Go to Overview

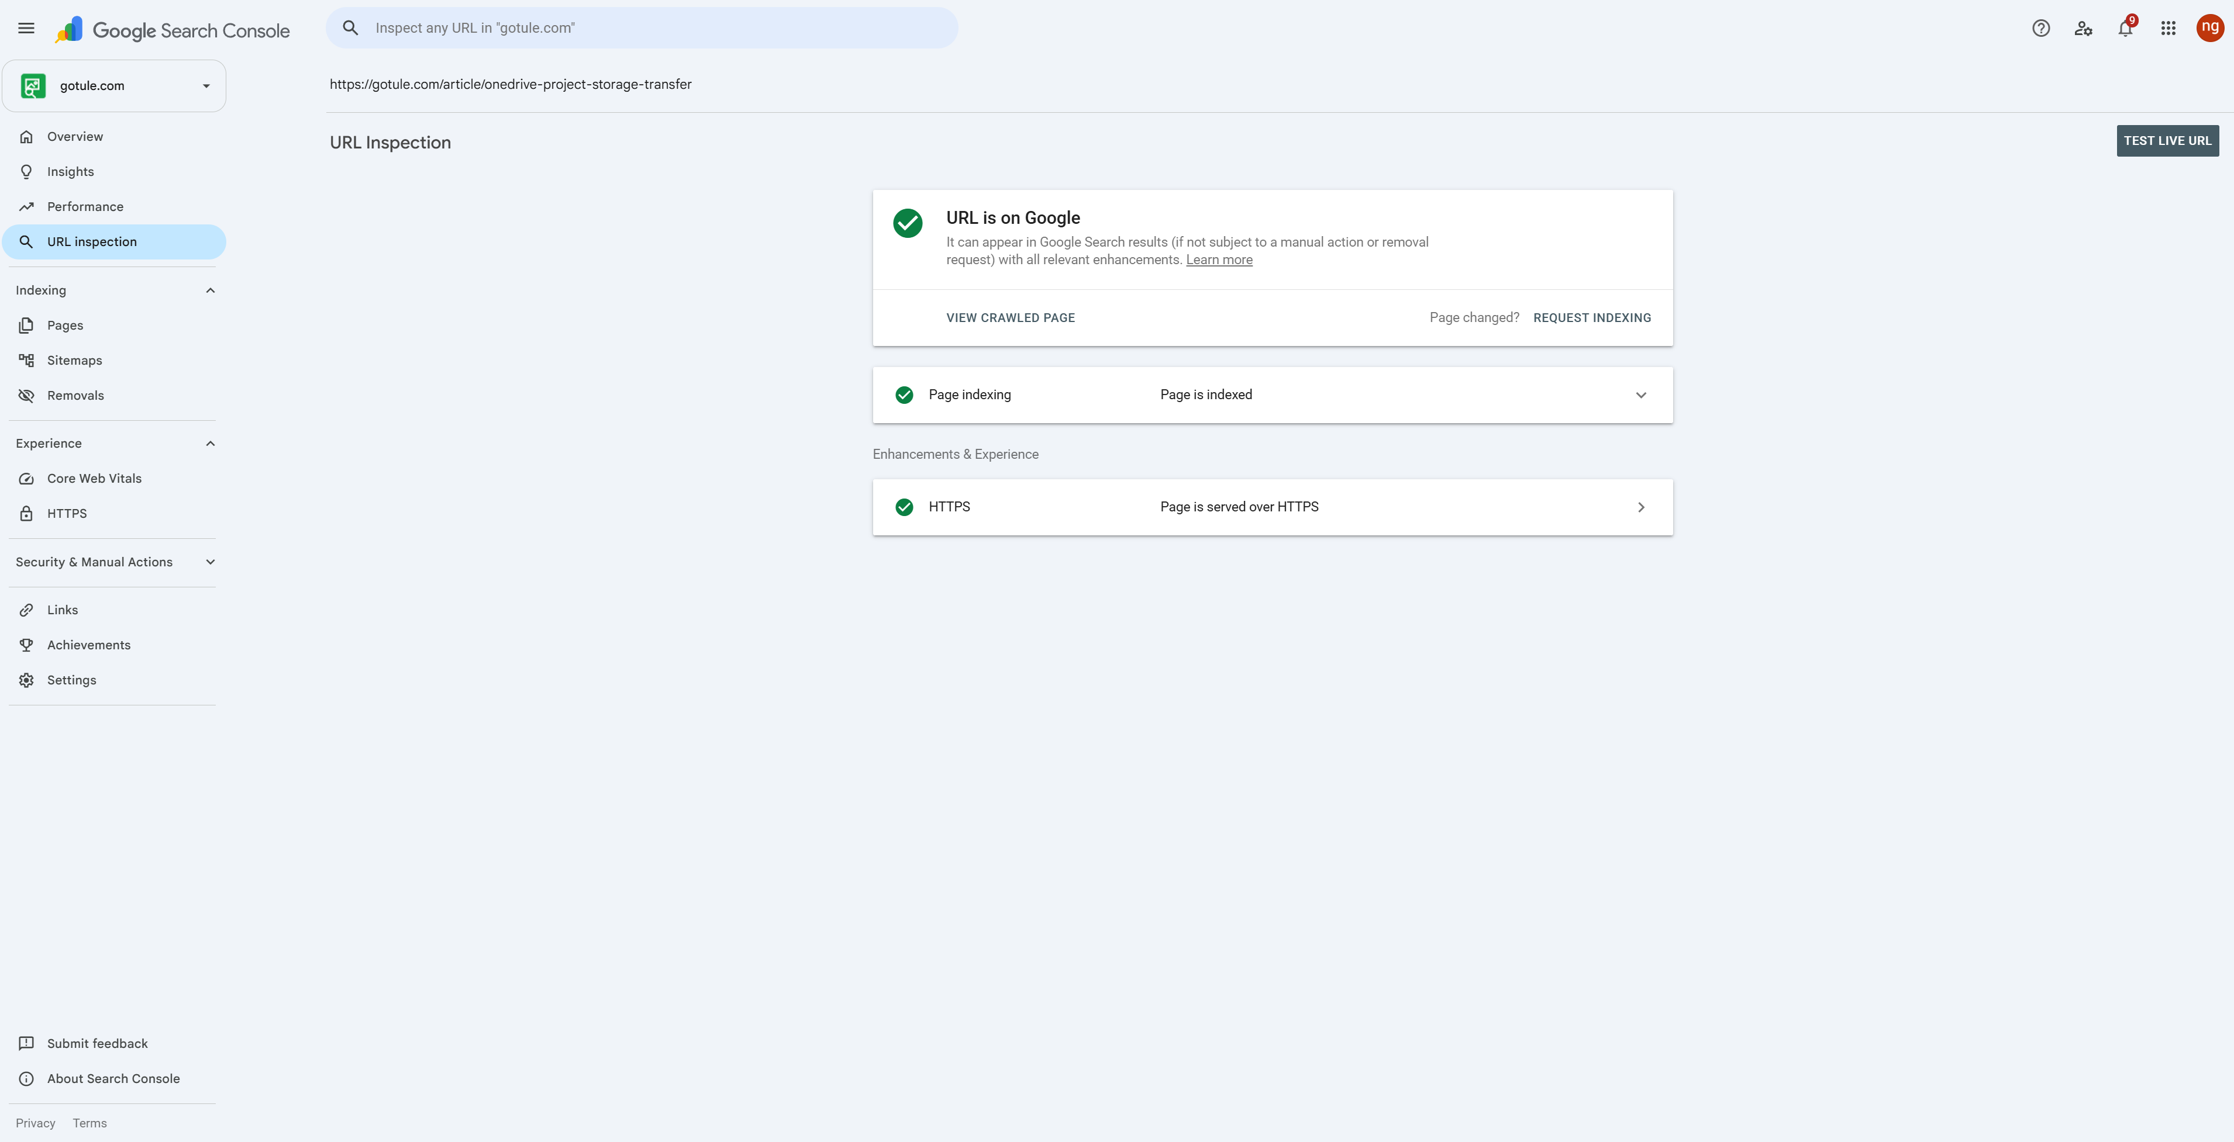tap(115, 137)
